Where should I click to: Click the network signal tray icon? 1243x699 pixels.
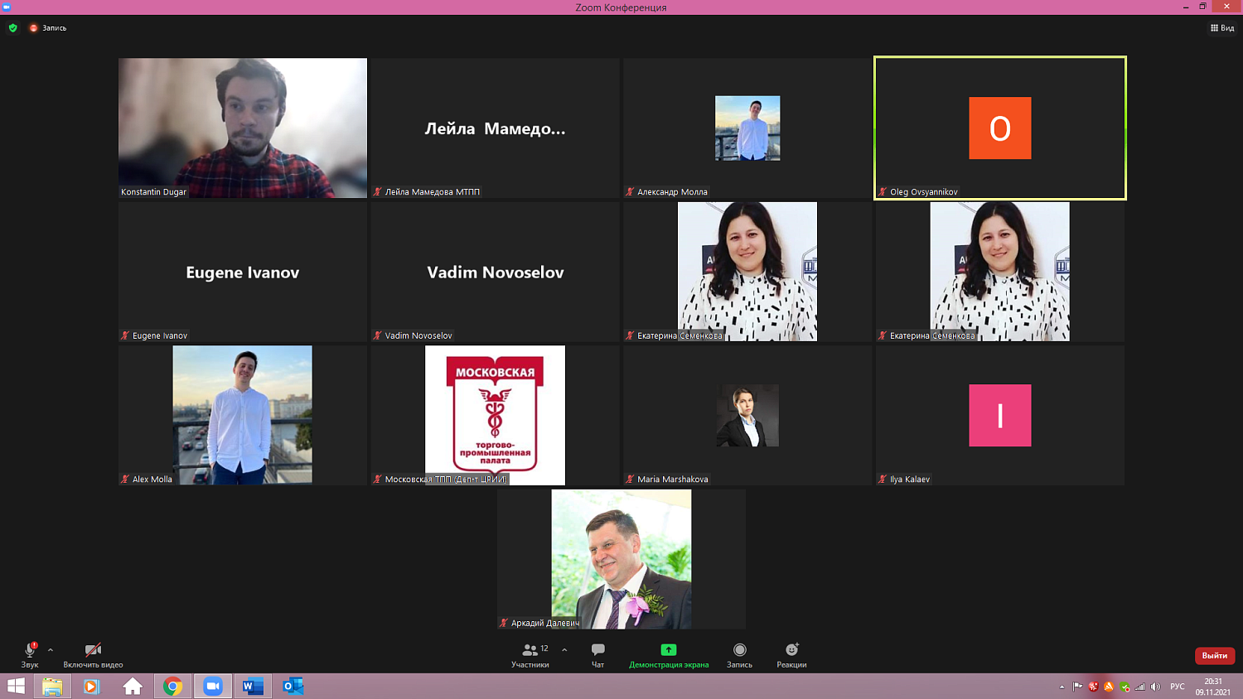(x=1140, y=687)
